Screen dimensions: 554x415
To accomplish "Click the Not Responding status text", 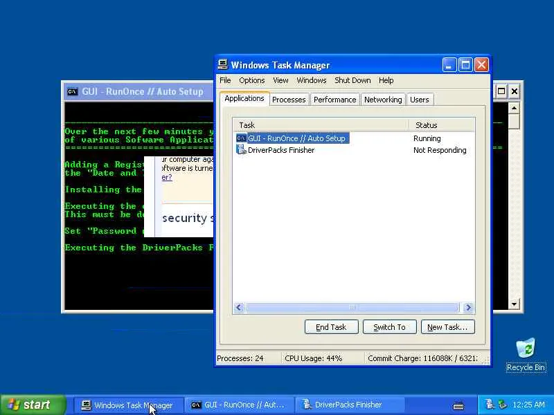I will pos(440,150).
